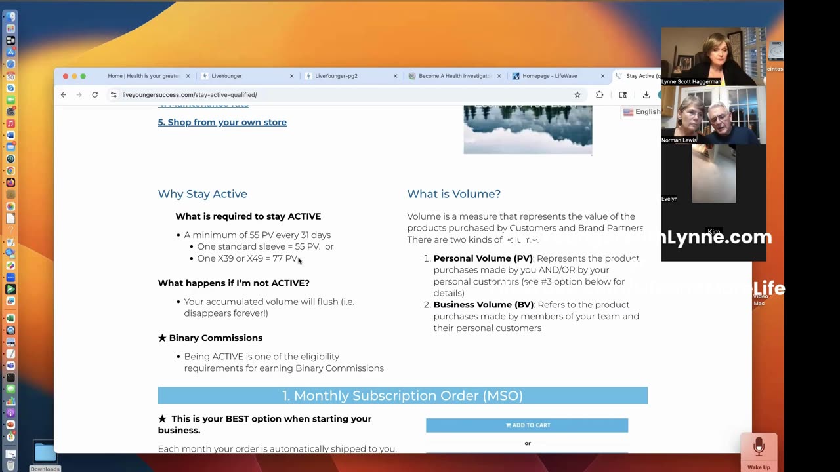The image size is (840, 472).
Task: Open the browser downloads icon
Action: coord(646,95)
